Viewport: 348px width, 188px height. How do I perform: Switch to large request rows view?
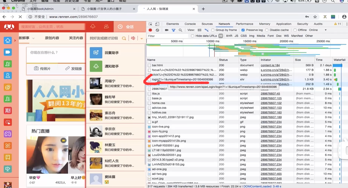coord(200,30)
